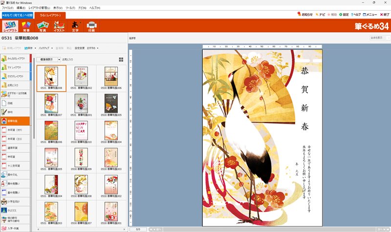The image size is (391, 232).
Task: Open the 表示(V) menu
Action: coord(58,8)
